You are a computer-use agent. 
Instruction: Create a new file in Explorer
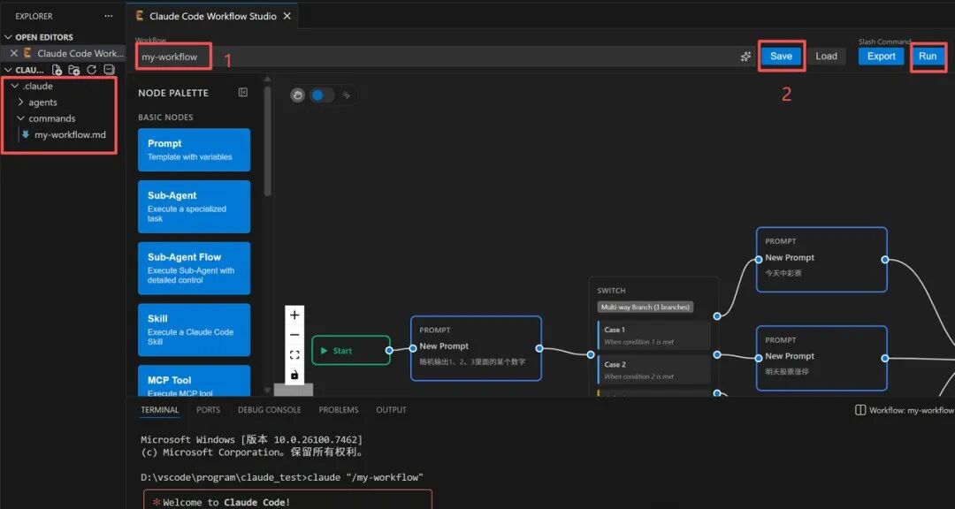tap(57, 70)
